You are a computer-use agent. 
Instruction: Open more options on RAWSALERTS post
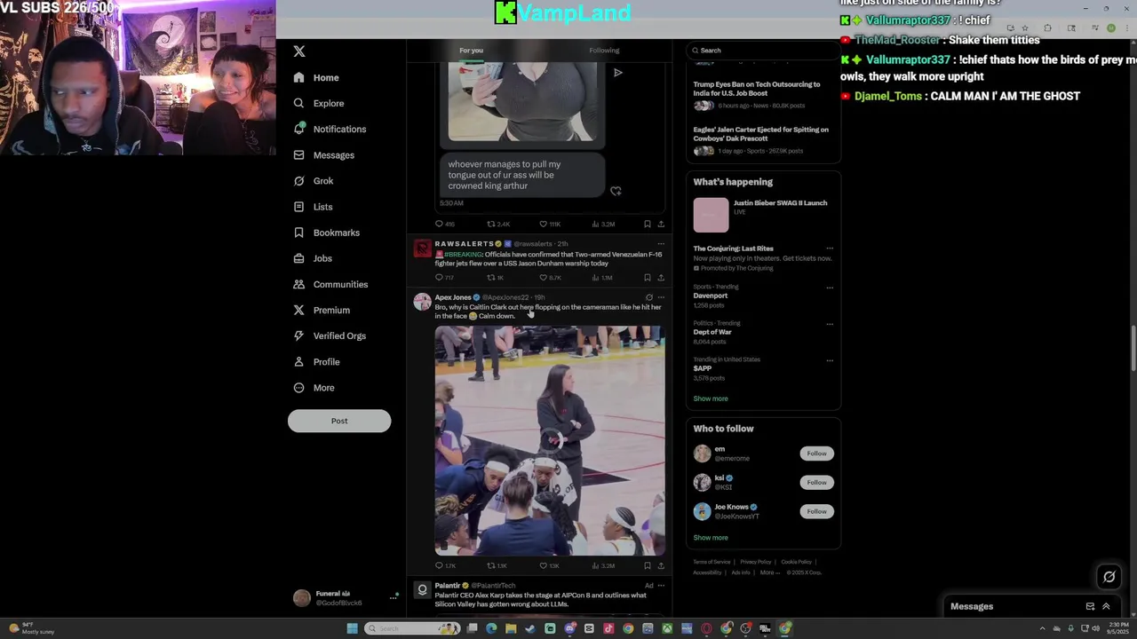(661, 243)
